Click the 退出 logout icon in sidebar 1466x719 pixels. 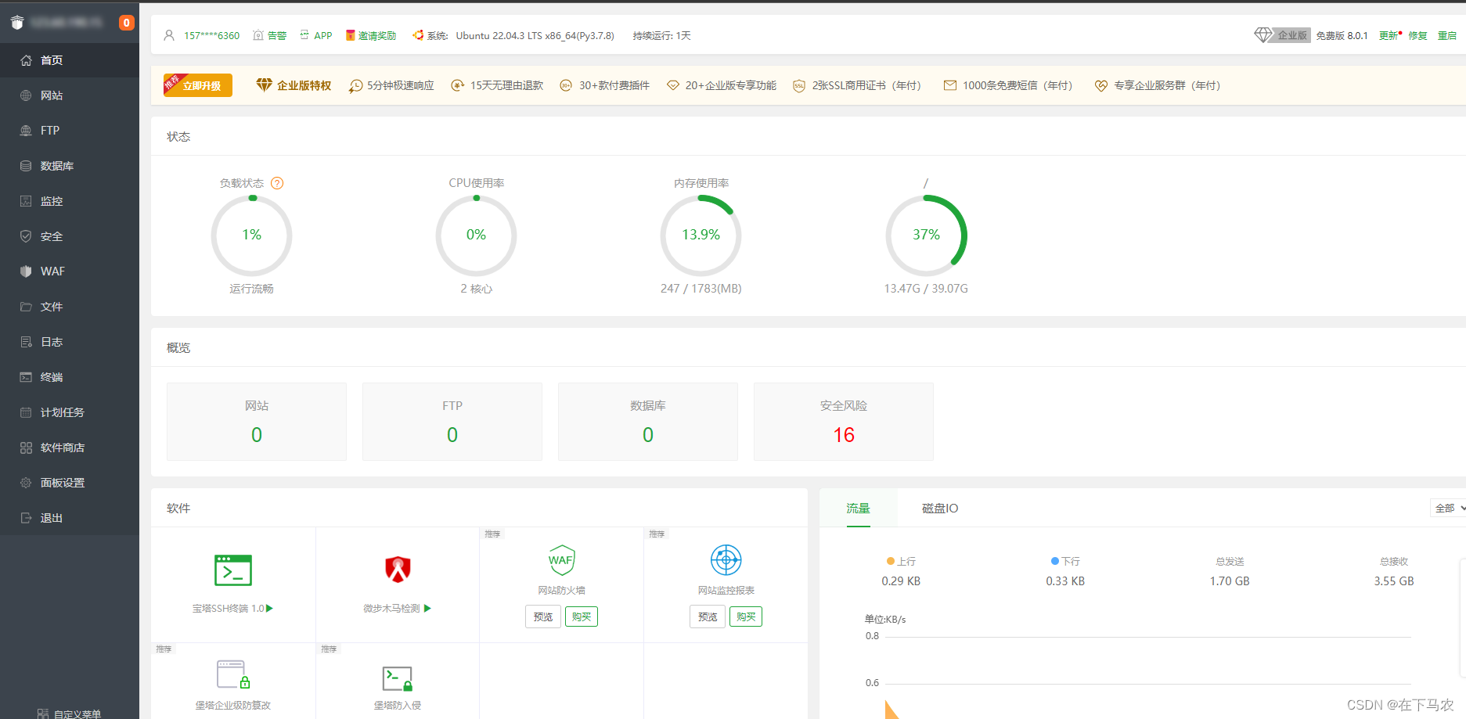26,518
